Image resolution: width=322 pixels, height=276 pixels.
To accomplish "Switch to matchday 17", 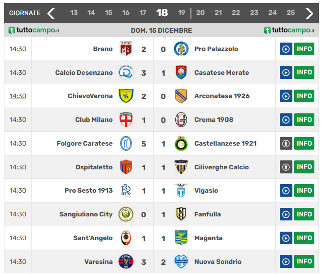I will click(143, 13).
